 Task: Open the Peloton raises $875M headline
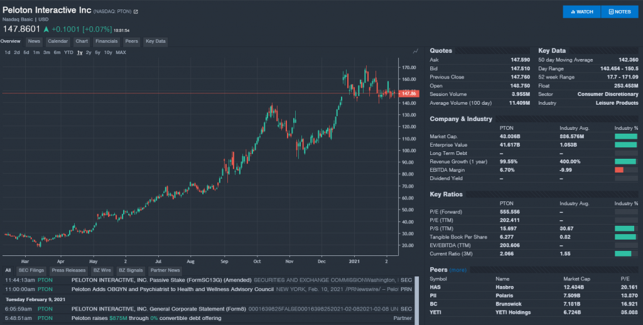pos(146,318)
